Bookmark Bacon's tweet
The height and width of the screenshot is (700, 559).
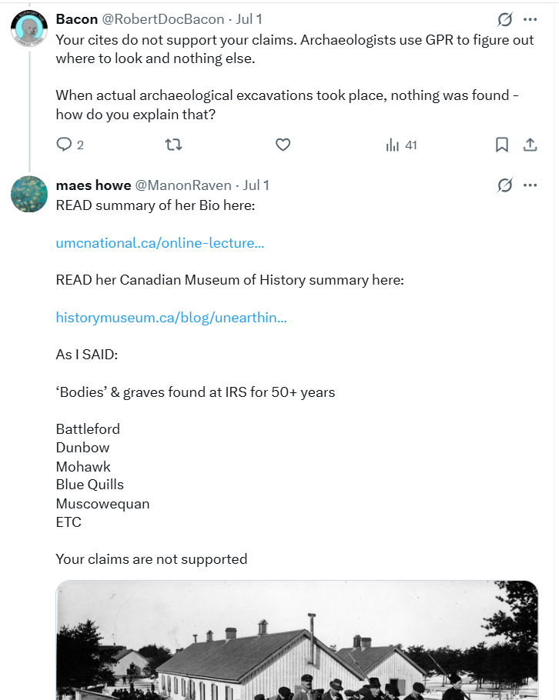click(502, 145)
